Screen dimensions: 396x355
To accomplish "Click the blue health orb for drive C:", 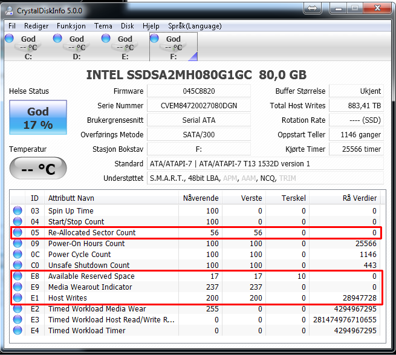I will 9,38.
